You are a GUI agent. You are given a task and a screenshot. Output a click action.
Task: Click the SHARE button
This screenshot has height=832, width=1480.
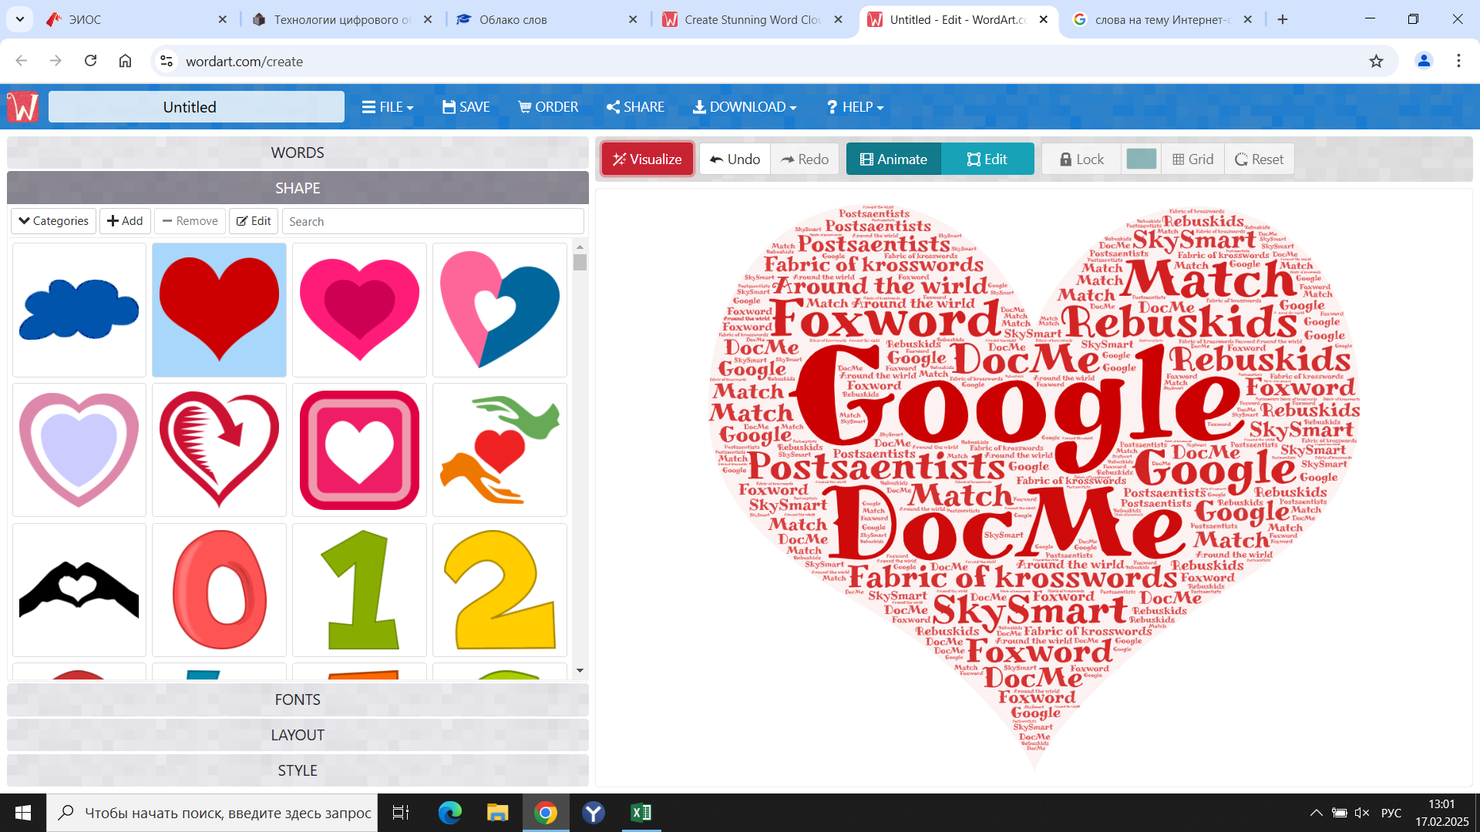635,107
